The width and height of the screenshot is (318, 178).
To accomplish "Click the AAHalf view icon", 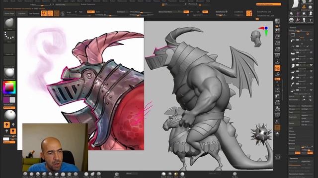I will (x=277, y=49).
